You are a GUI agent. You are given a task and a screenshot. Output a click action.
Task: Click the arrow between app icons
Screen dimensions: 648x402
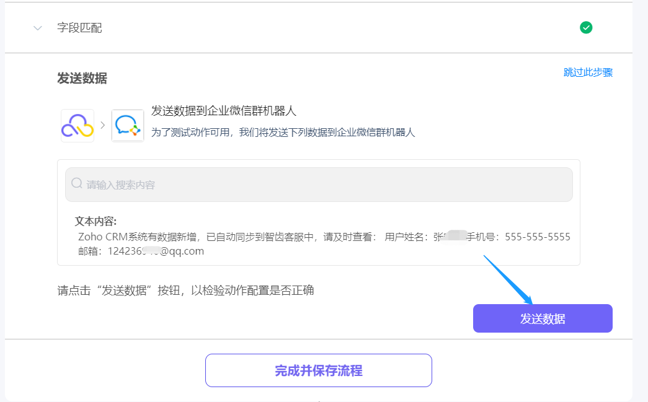(x=102, y=125)
